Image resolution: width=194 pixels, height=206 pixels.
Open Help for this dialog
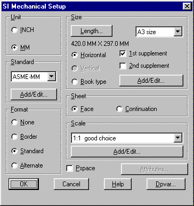[118, 184]
